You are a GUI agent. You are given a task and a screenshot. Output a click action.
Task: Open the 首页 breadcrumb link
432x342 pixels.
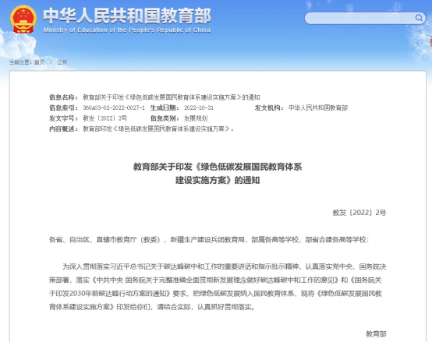click(40, 62)
